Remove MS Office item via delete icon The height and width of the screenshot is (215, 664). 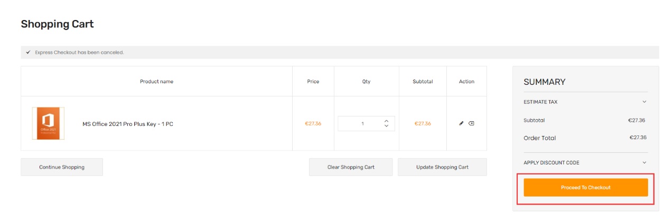471,123
